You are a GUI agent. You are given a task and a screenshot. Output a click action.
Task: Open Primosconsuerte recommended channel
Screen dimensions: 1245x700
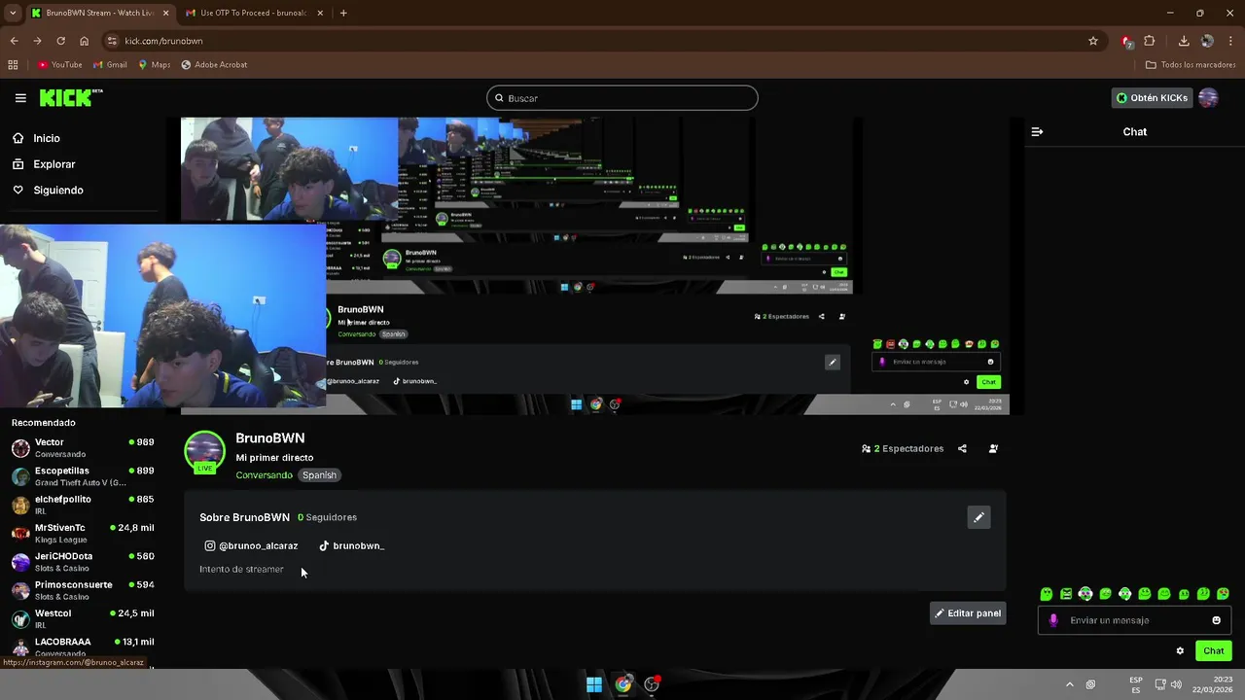(x=83, y=590)
